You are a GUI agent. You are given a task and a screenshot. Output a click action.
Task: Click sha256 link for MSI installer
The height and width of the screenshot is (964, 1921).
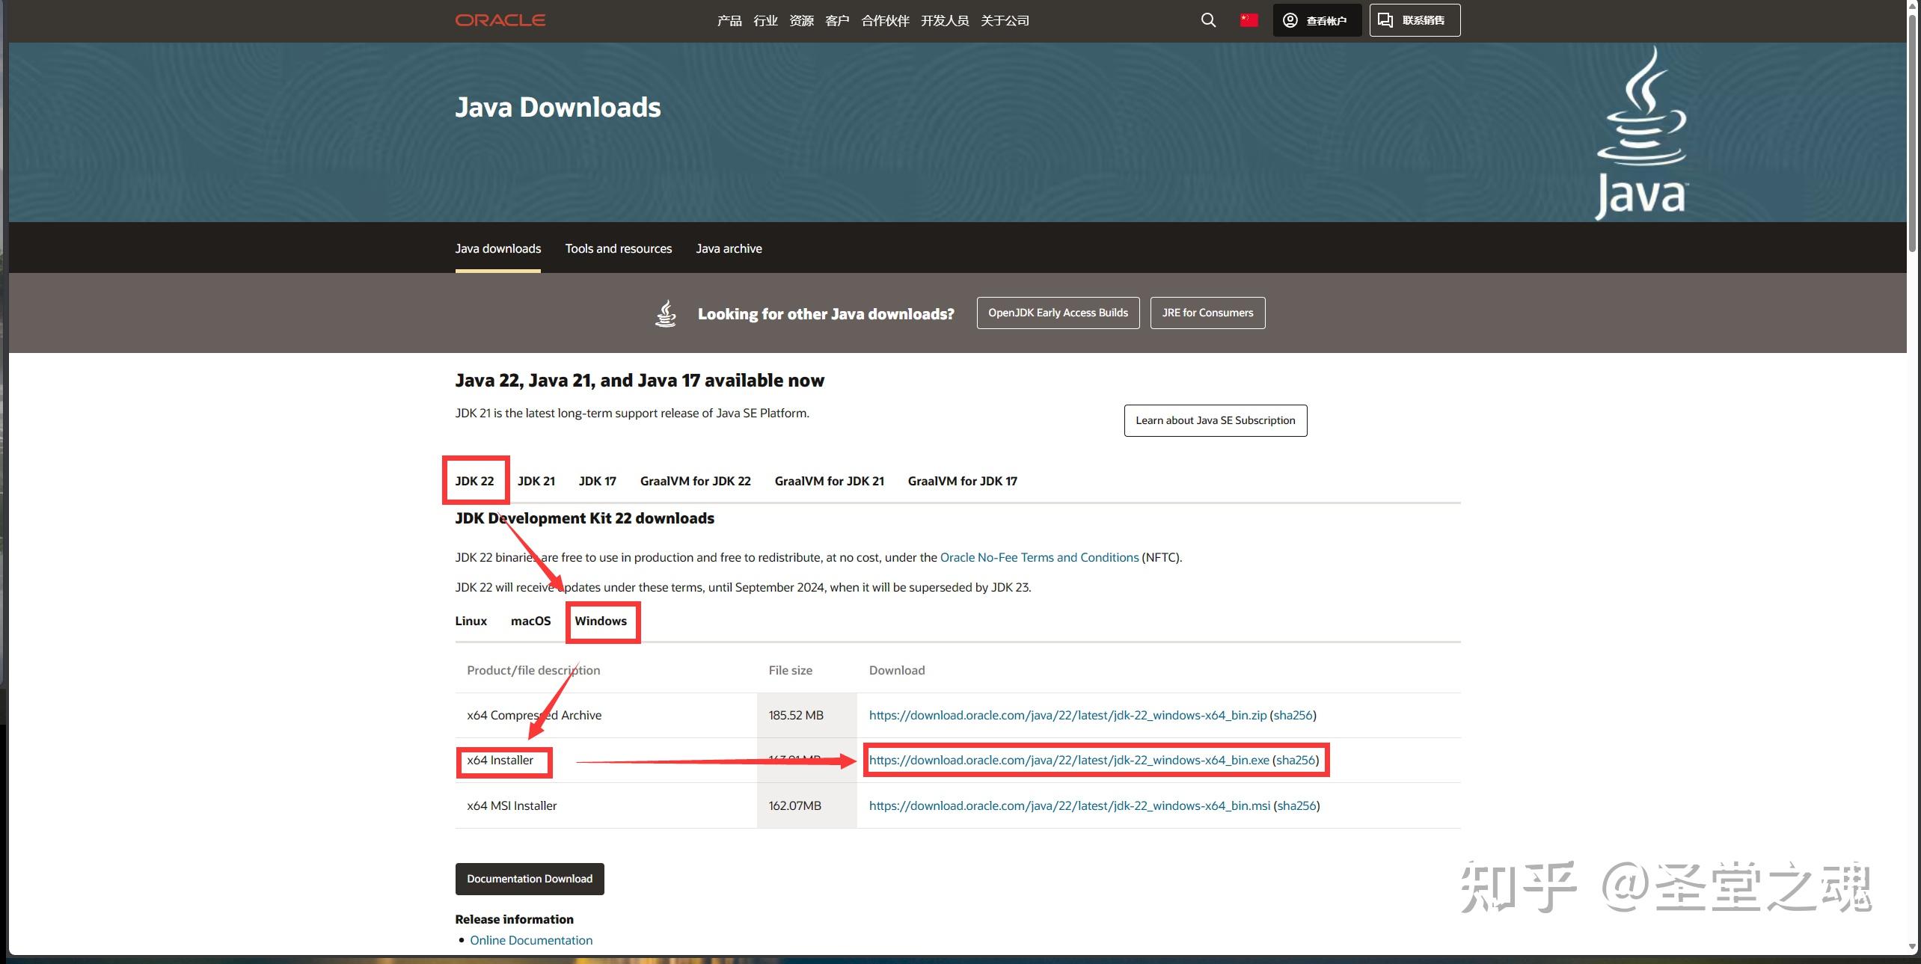1296,805
